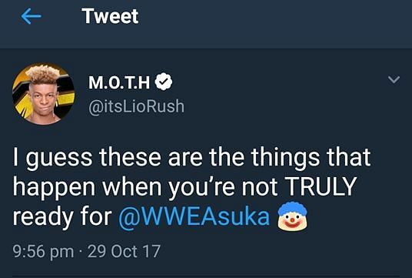This screenshot has width=412, height=278.
Task: Tap the "ready for" text before the mention
Action: 62,217
